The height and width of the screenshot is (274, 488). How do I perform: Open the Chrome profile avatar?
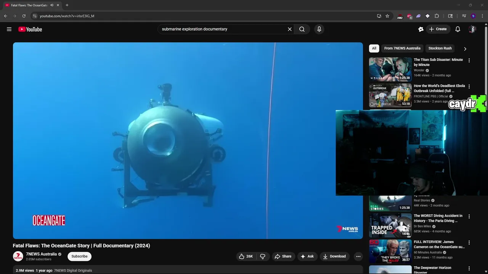tap(474, 16)
